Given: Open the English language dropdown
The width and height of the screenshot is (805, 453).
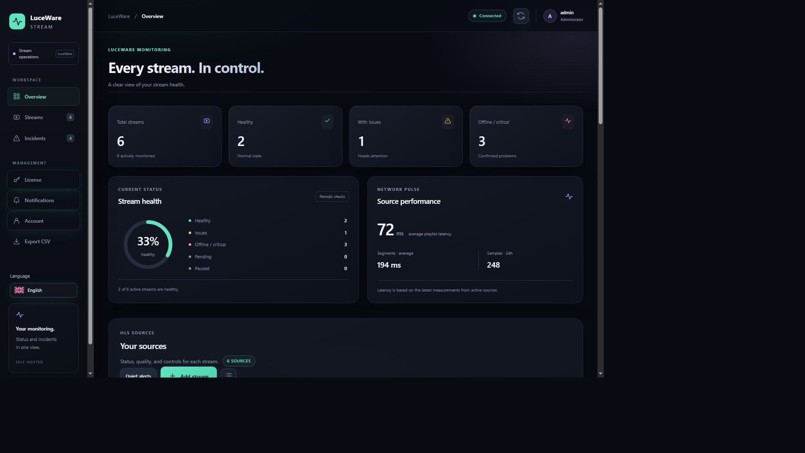Looking at the screenshot, I should click(x=44, y=290).
